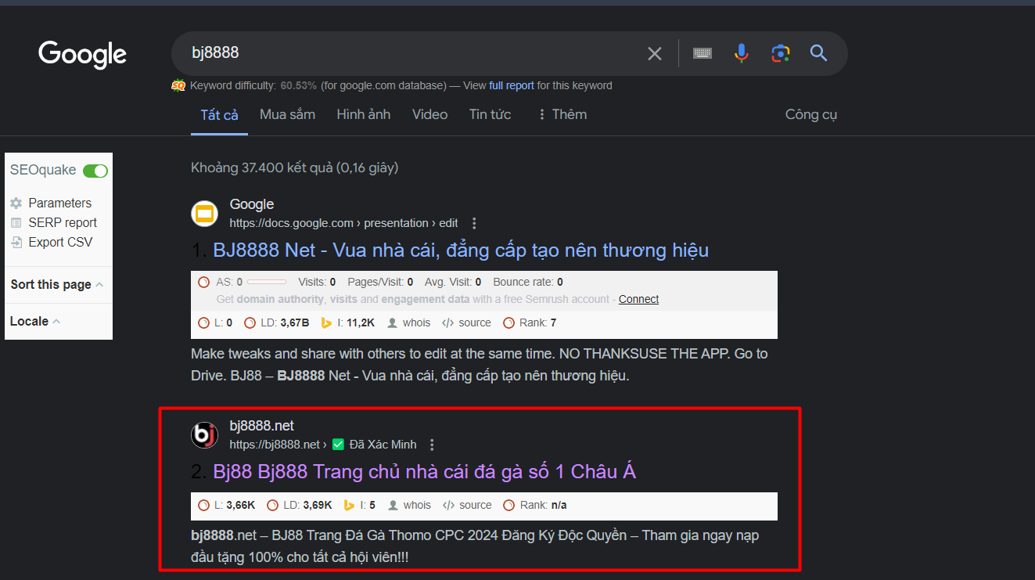1035x580 pixels.
Task: Click the SERP report icon
Action: (16, 223)
